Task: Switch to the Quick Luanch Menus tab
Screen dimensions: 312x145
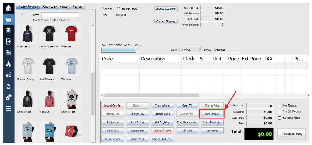Action: tap(55, 7)
